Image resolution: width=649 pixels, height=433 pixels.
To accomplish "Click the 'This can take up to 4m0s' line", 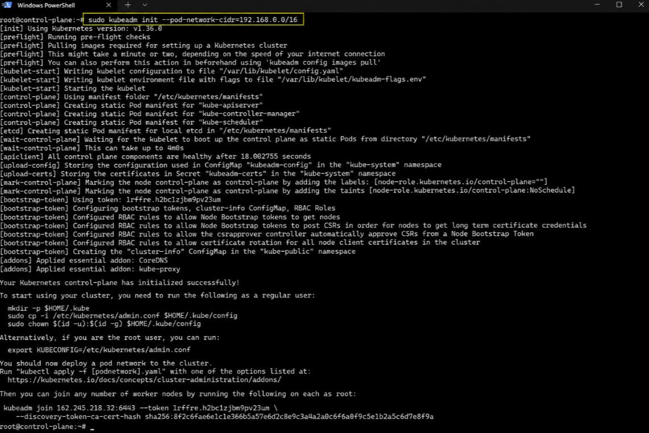I will (x=92, y=148).
